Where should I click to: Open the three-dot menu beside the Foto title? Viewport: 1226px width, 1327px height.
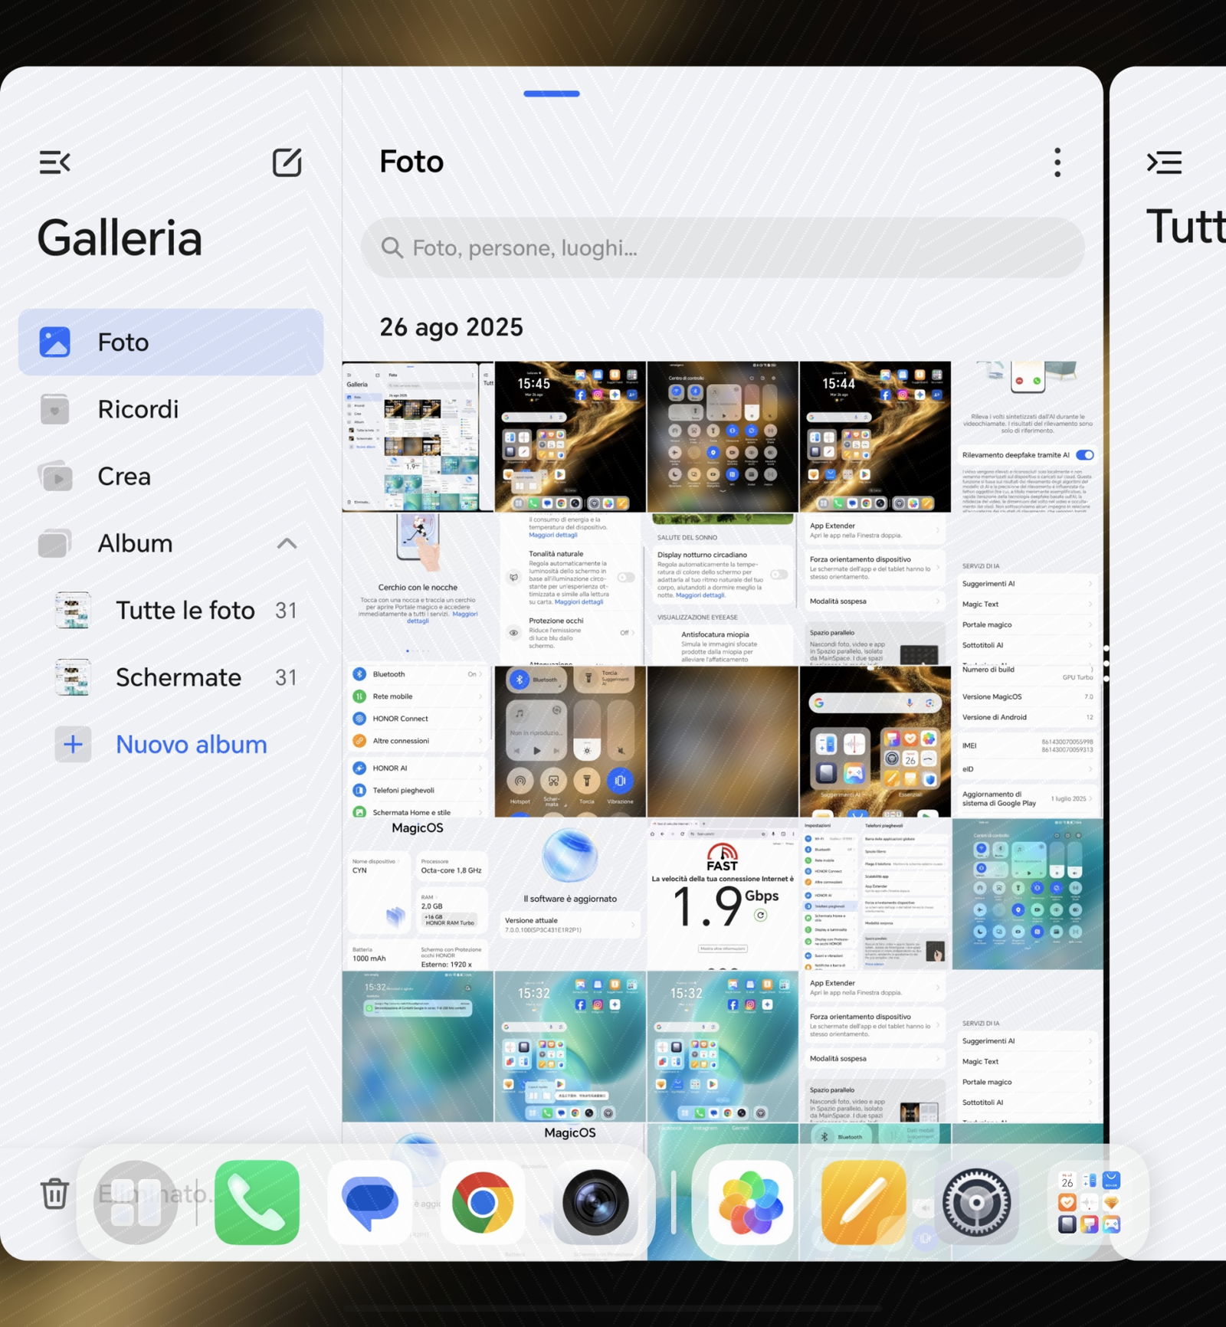(1057, 162)
